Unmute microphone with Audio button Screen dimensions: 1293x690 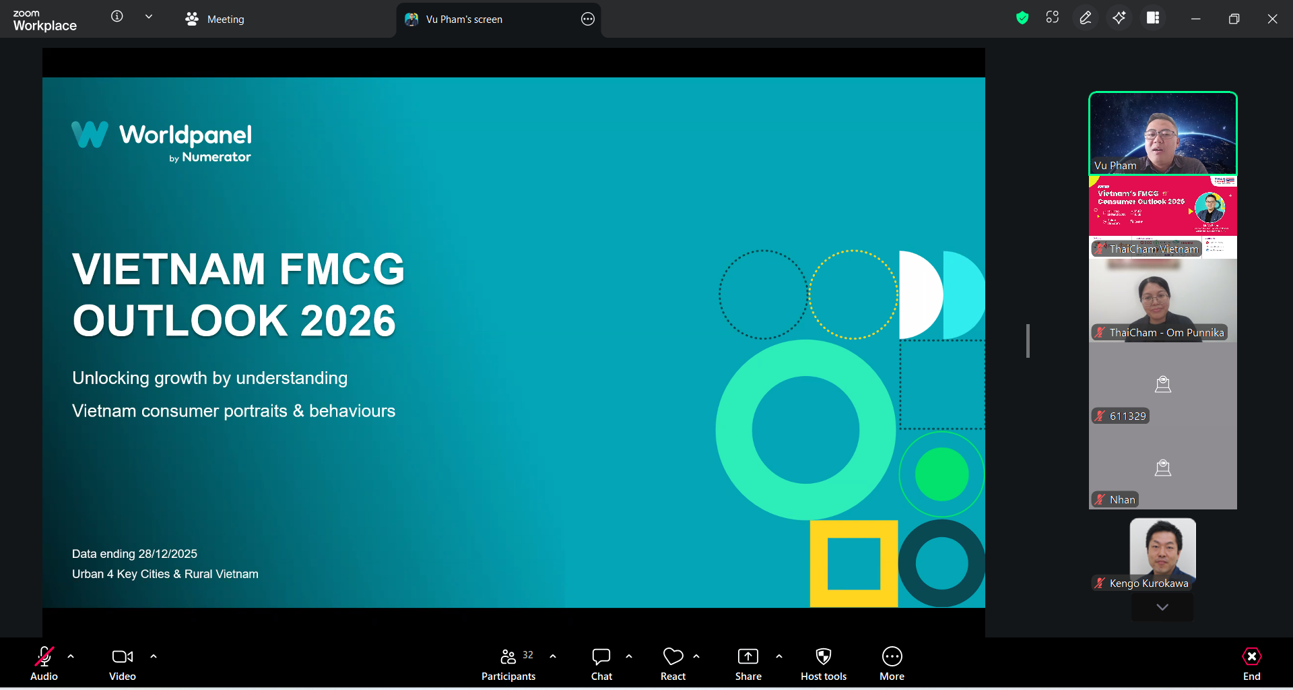point(44,664)
